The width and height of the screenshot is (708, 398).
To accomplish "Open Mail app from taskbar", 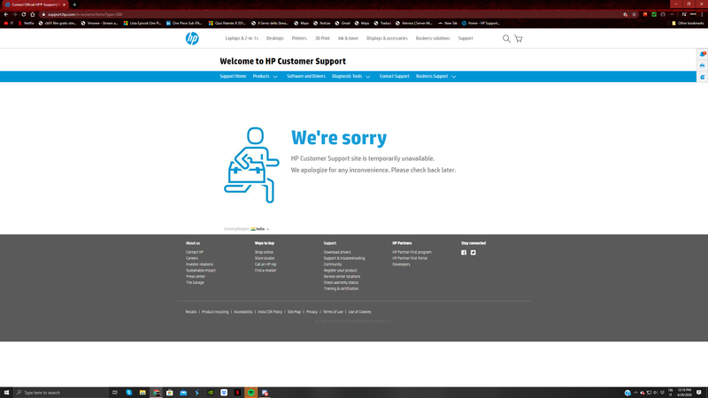I will pos(183,393).
